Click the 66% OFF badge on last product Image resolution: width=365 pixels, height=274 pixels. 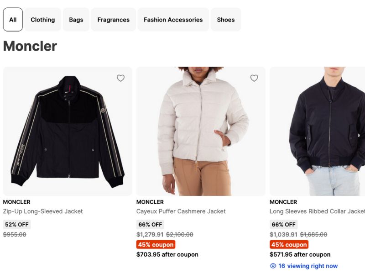pos(283,224)
